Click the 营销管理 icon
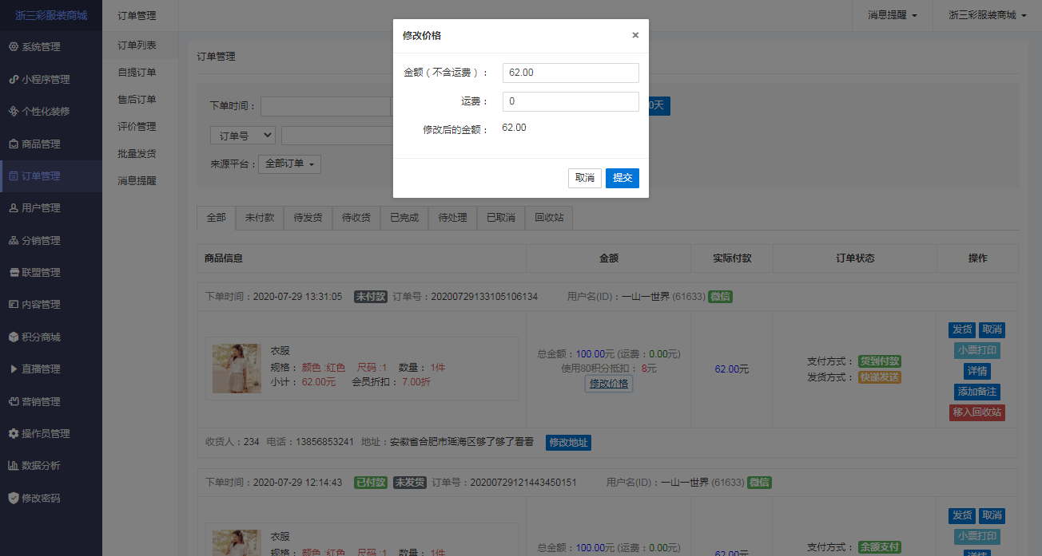The height and width of the screenshot is (556, 1042). (x=13, y=401)
